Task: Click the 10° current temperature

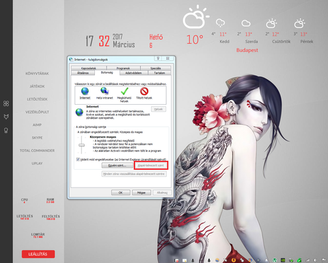Action: [195, 40]
